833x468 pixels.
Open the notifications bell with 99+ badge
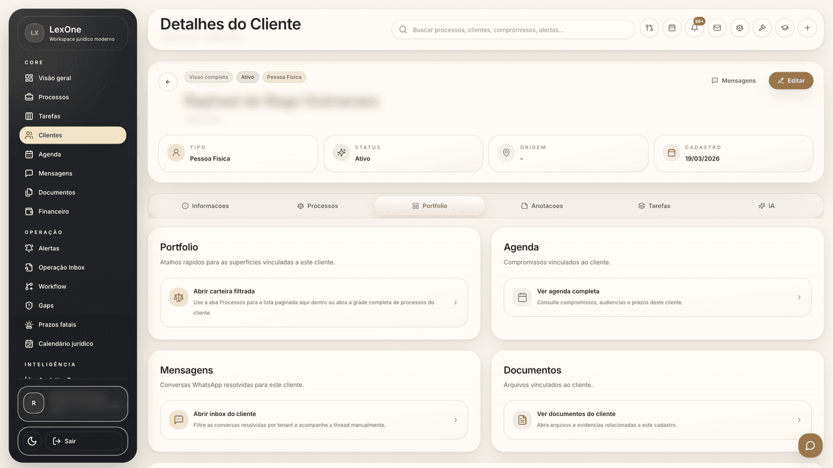694,28
